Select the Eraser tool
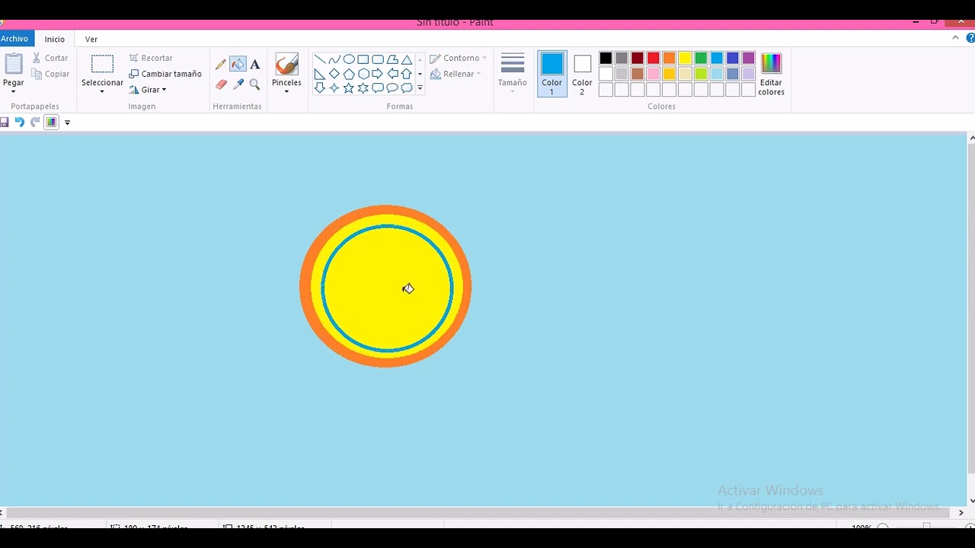 click(221, 84)
